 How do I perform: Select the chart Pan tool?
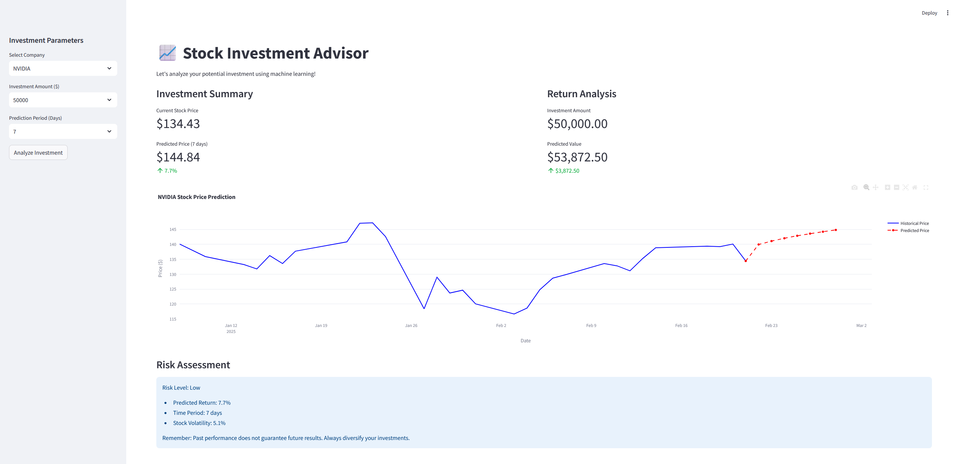(x=876, y=187)
